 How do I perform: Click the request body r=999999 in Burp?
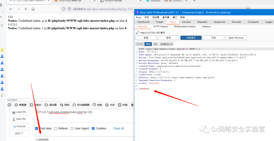(x=144, y=89)
